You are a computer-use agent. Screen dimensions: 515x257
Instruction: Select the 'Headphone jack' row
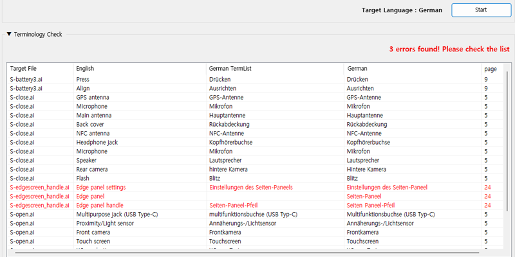(97, 143)
